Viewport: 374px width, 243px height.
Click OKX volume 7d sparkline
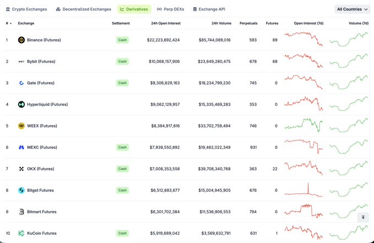click(x=349, y=169)
